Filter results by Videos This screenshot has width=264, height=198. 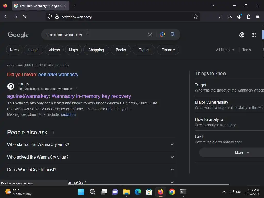pos(54,50)
